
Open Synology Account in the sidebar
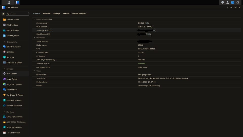pyautogui.click(x=15, y=117)
